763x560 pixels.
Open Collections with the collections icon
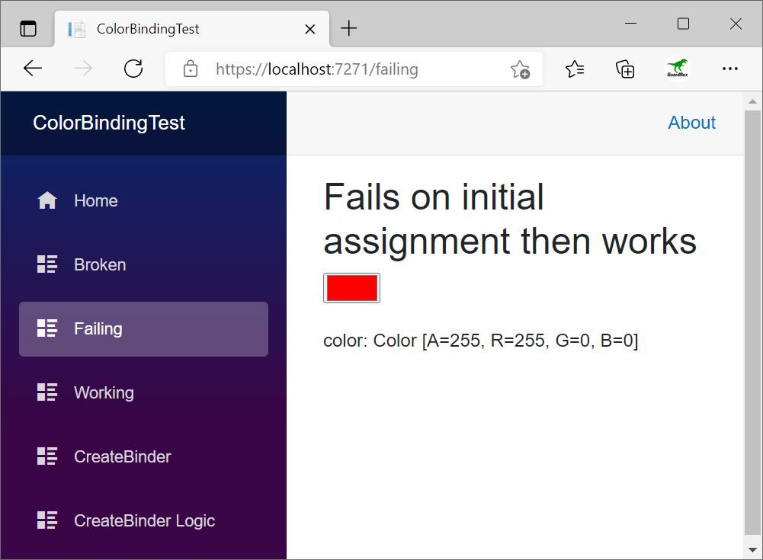pyautogui.click(x=625, y=69)
